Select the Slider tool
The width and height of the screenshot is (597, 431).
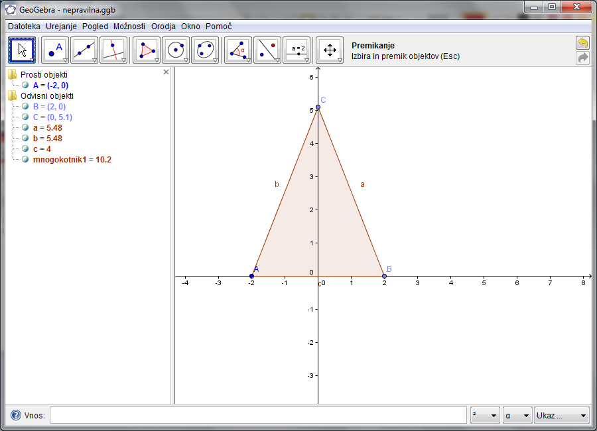click(x=297, y=50)
